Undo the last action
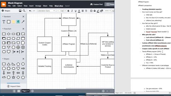The width and height of the screenshot is (171, 96). click(30, 11)
